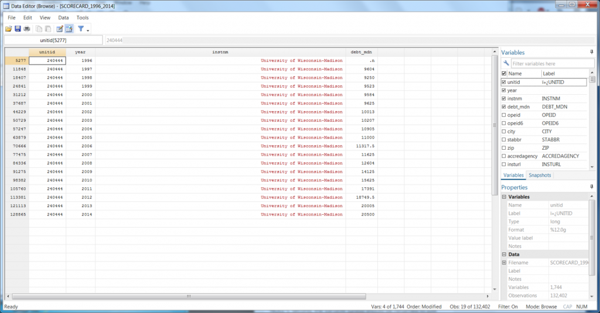Click the Filter variables here search box
Viewport: 600px width, 313px height.
pos(548,63)
